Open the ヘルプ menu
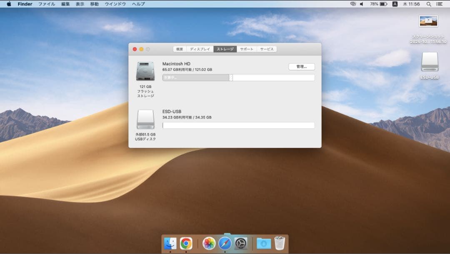This screenshot has height=254, width=450. [138, 4]
